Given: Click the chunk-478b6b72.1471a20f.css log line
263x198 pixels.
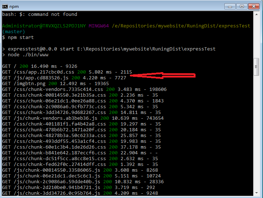Looking at the screenshot, I should [x=82, y=130].
